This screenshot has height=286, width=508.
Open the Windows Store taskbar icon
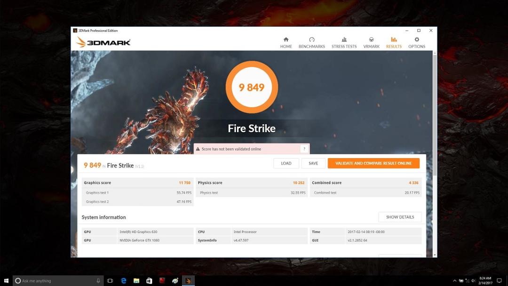coord(149,280)
